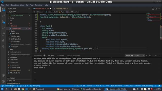Click the volume icon in system tray
The width and height of the screenshot is (162, 91).
137,89
